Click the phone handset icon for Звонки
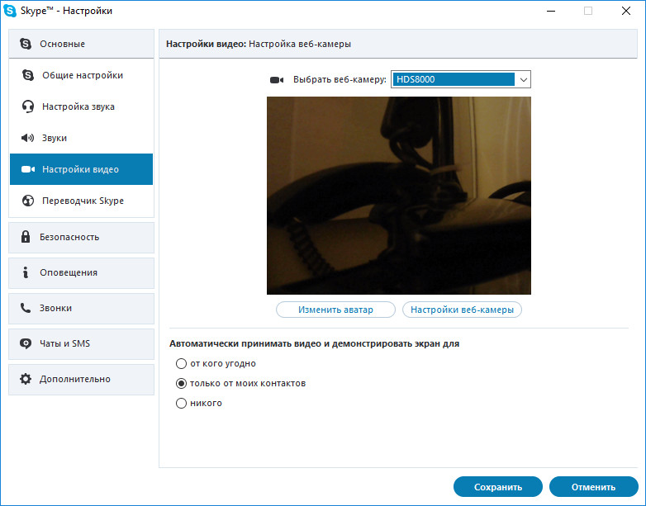646x506 pixels. [x=26, y=308]
